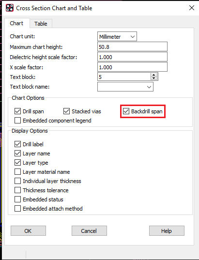Open the Chart unit Millimeter dropdown
Screen dimensions: 199x260
pos(117,36)
